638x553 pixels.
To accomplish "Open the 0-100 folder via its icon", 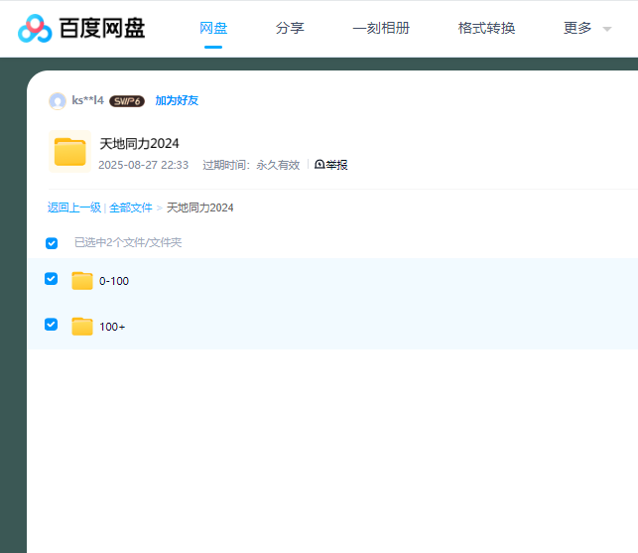I will pyautogui.click(x=82, y=281).
